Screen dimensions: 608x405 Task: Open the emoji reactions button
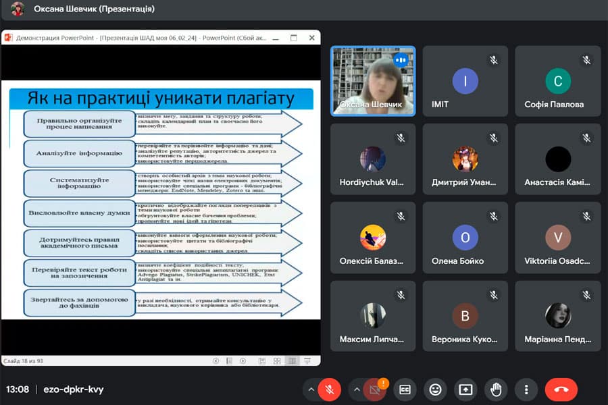(x=435, y=389)
